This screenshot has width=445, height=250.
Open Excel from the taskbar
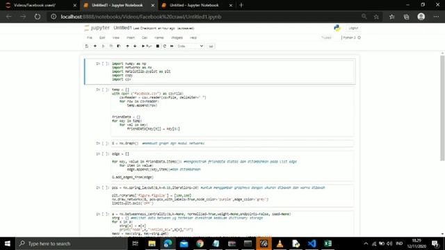(327, 244)
